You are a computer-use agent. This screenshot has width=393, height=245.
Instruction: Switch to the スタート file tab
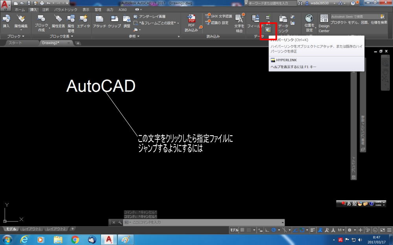click(16, 43)
